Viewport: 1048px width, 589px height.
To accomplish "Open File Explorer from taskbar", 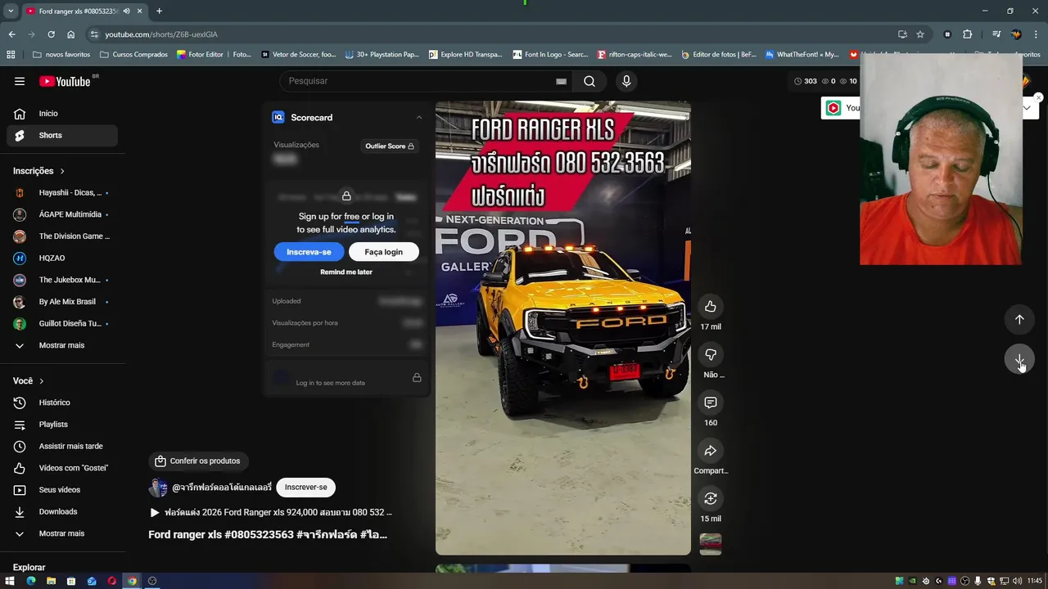I will point(51,581).
